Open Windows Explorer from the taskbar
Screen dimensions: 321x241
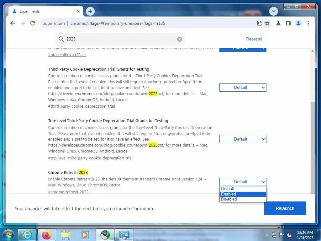click(x=66, y=235)
